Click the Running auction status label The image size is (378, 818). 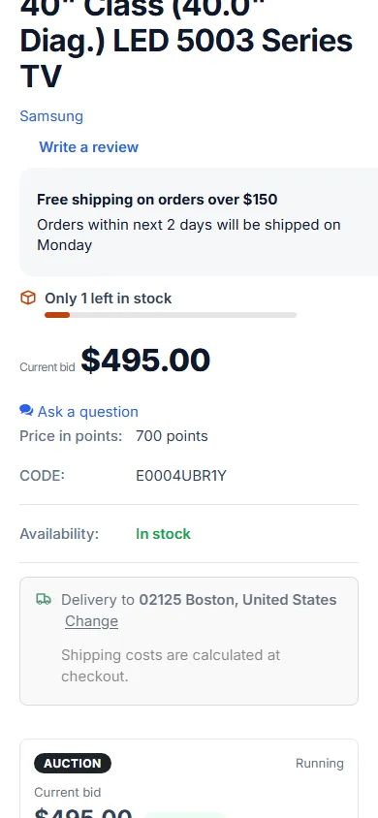(x=320, y=763)
